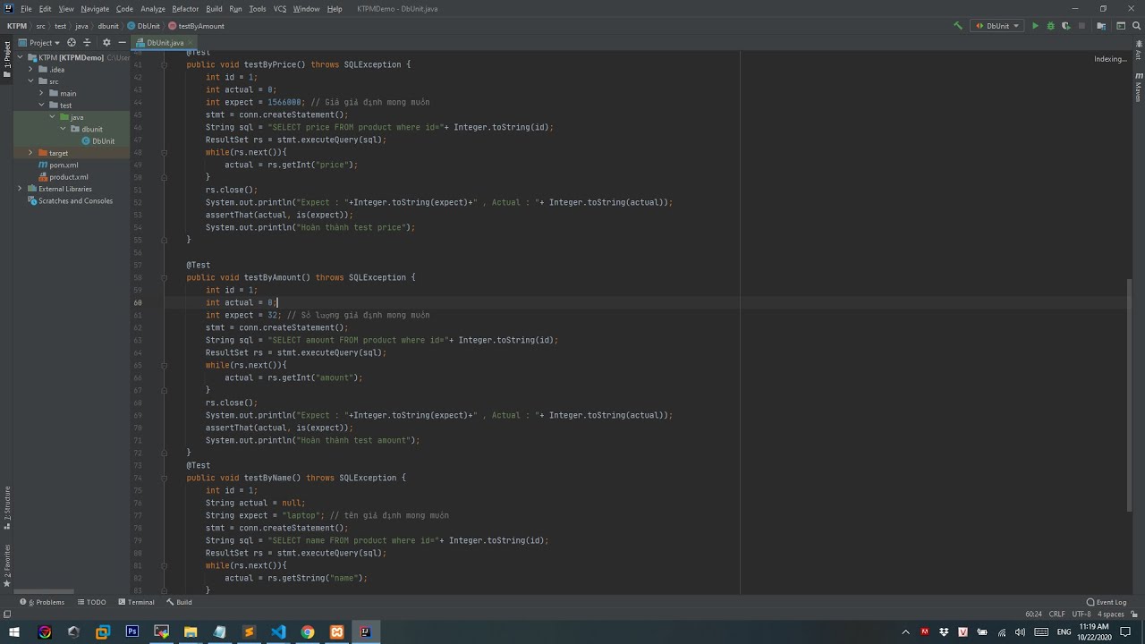
Task: Open the Problems tool window
Action: [42, 602]
